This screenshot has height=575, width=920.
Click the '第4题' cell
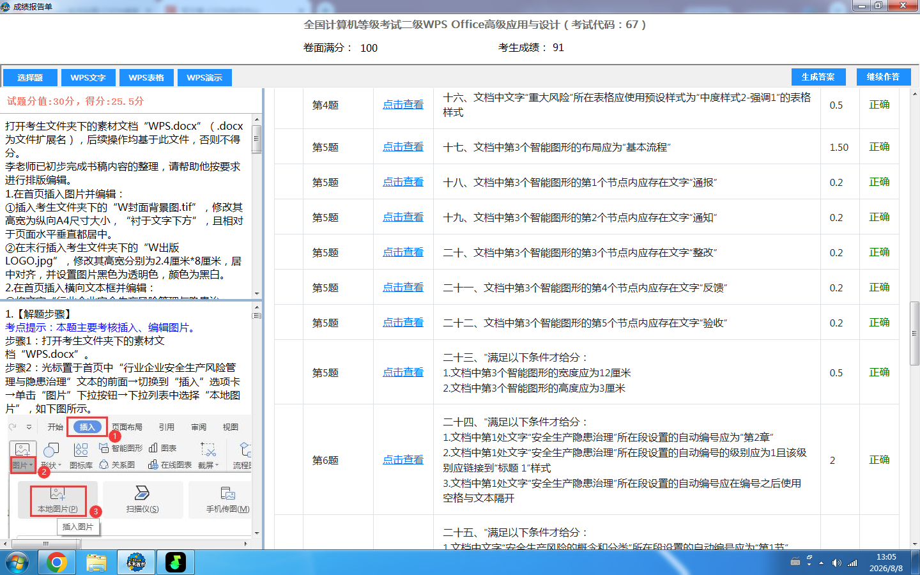point(325,105)
